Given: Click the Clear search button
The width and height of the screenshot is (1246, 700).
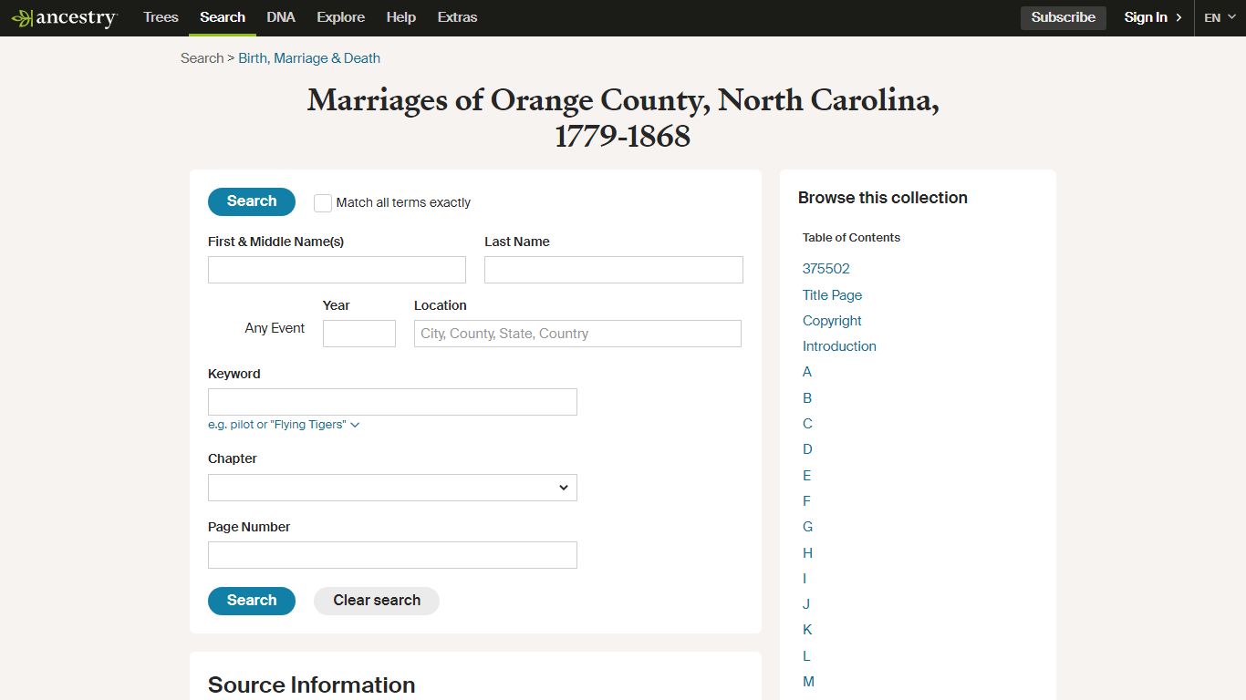Looking at the screenshot, I should point(377,601).
